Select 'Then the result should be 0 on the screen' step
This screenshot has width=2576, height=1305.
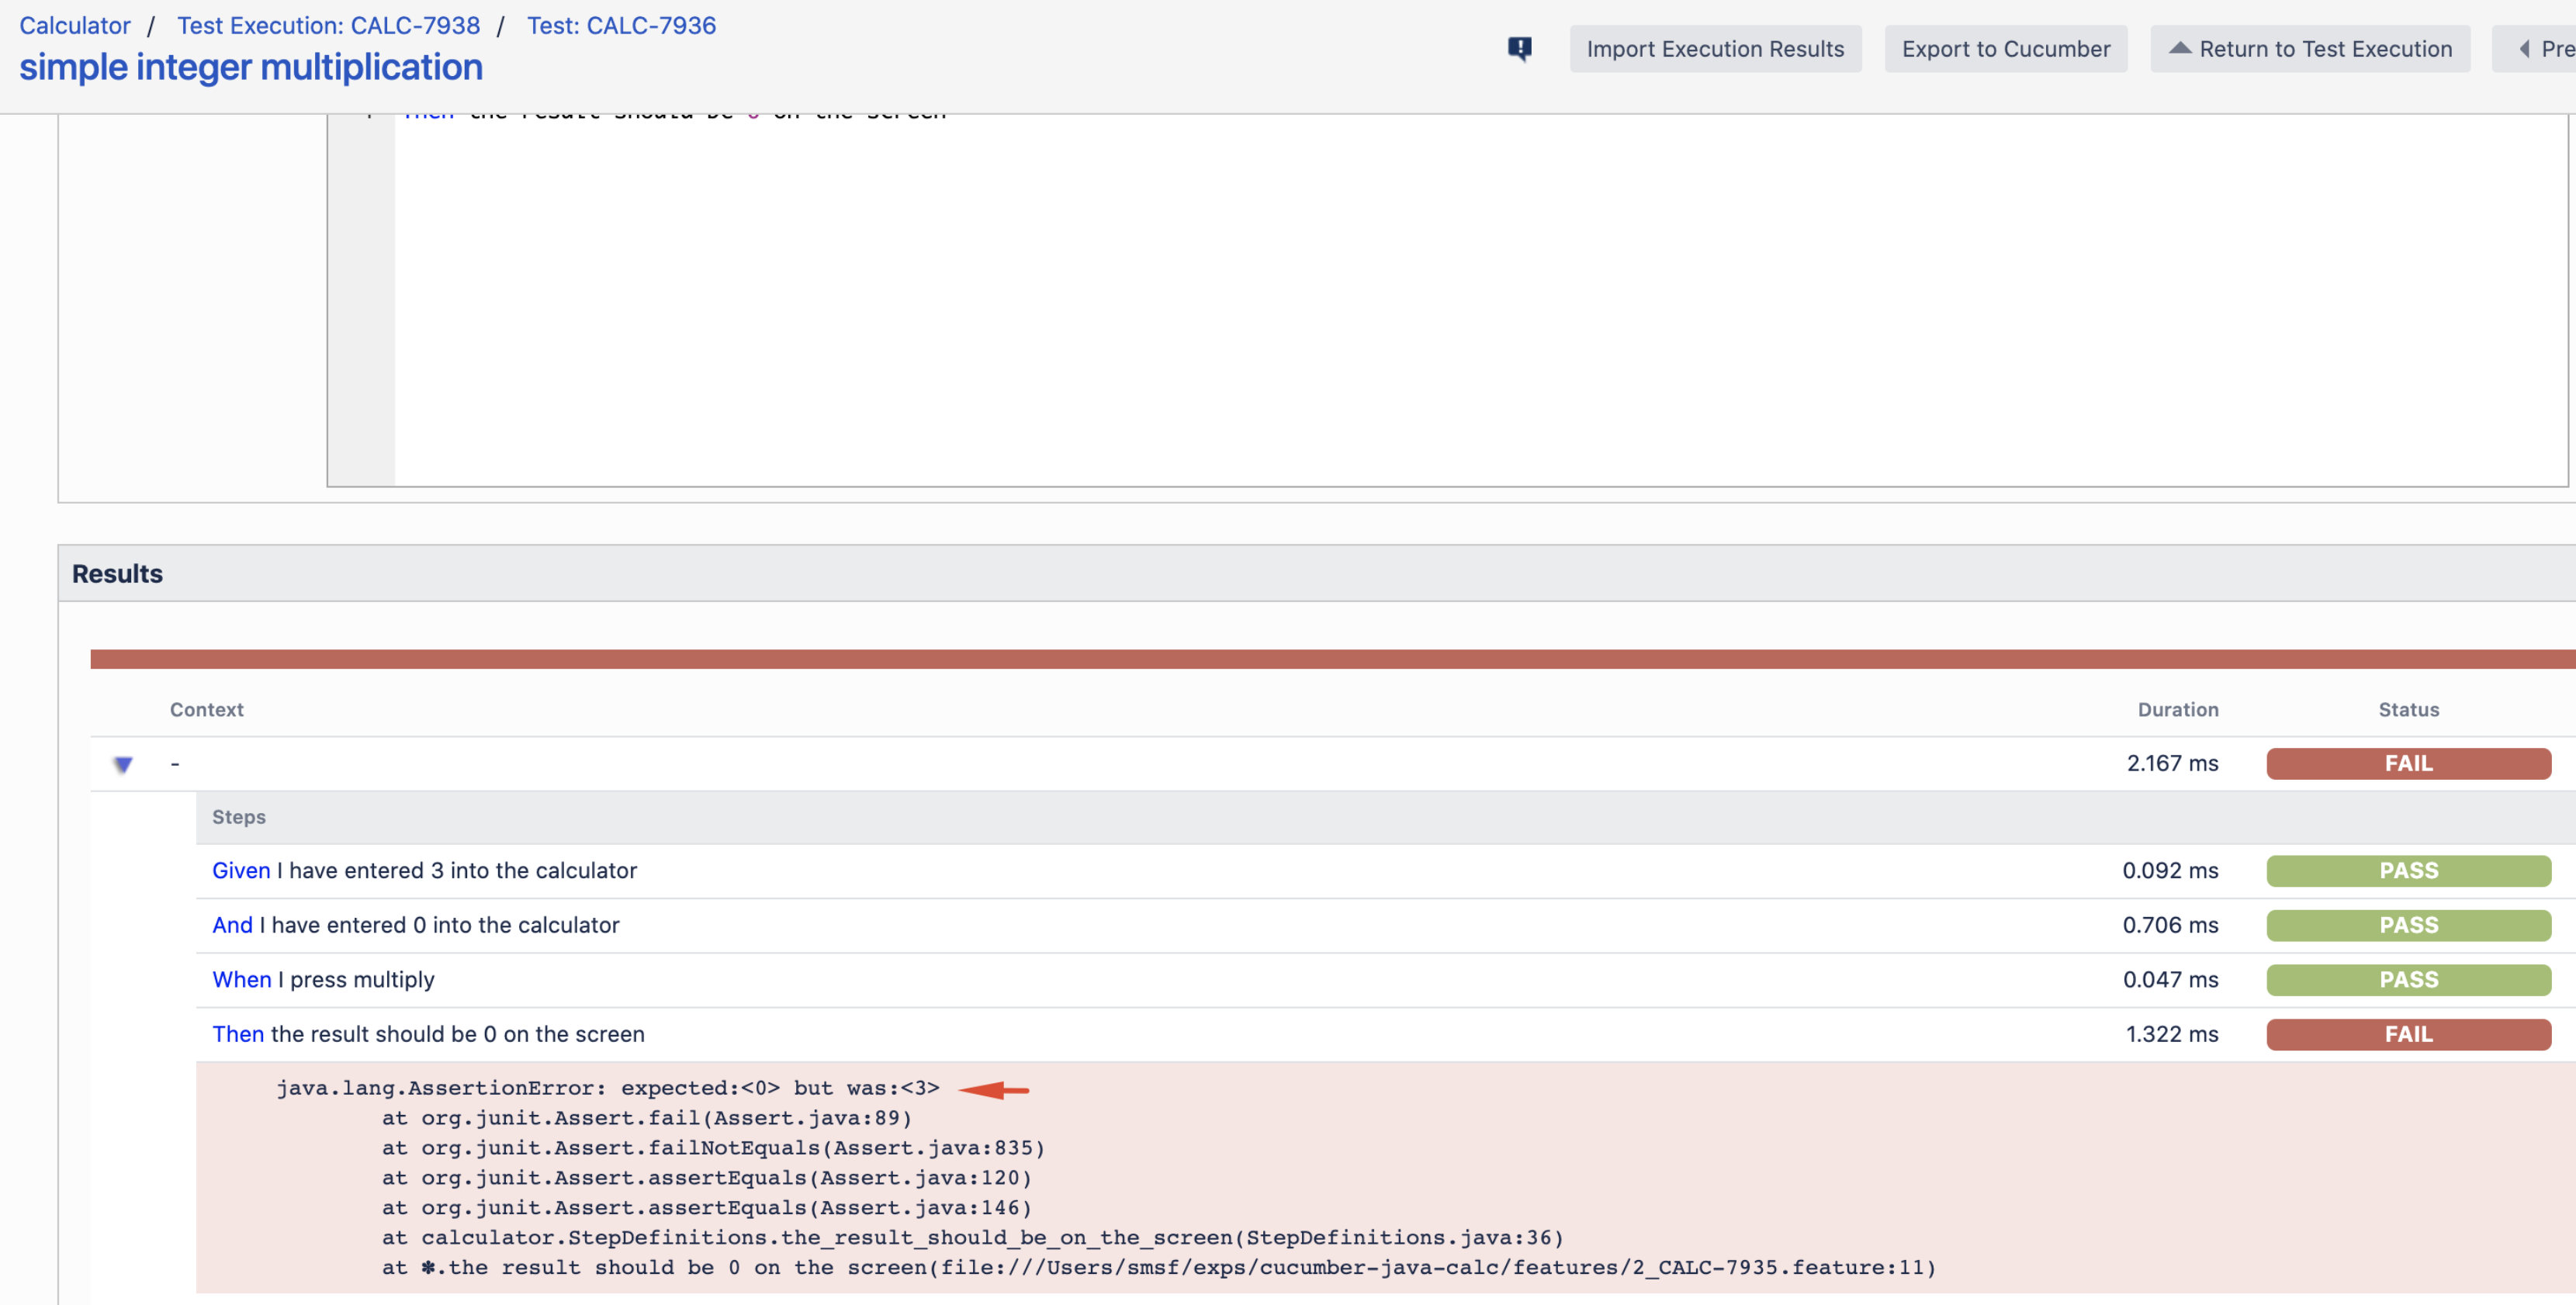(428, 1034)
